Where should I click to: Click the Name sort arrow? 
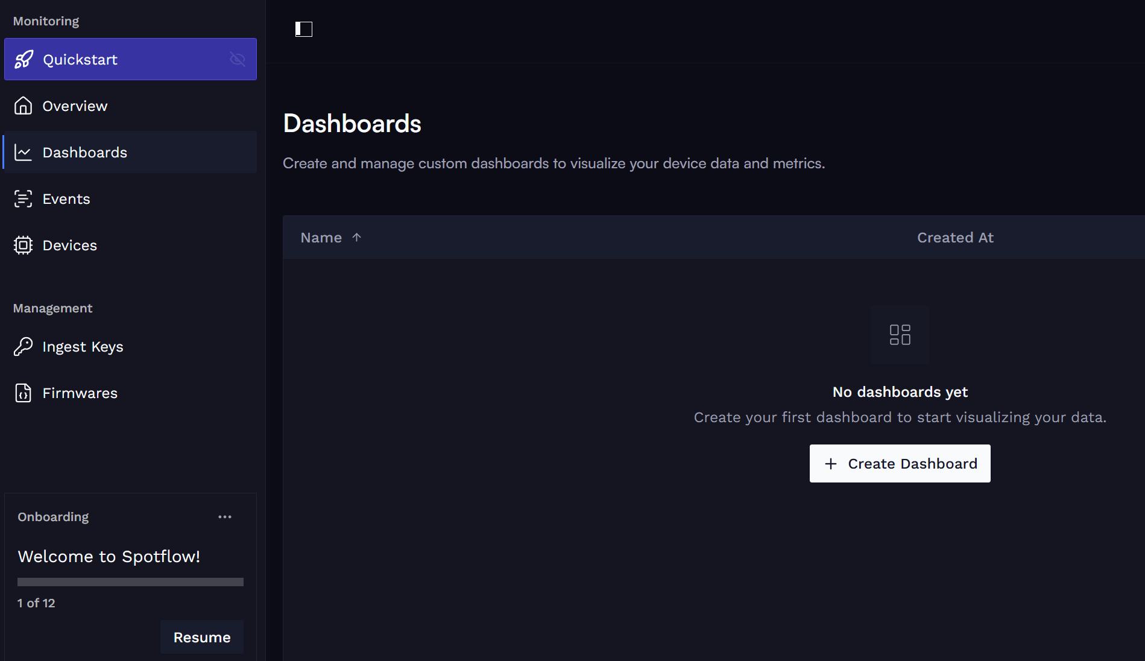pos(356,237)
